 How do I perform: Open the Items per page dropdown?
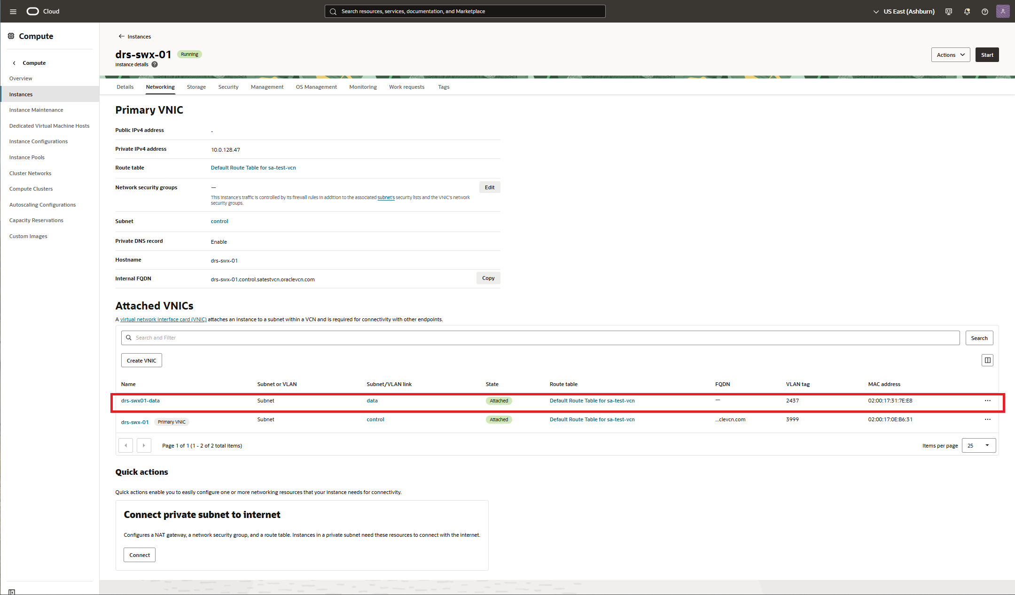[x=979, y=445]
